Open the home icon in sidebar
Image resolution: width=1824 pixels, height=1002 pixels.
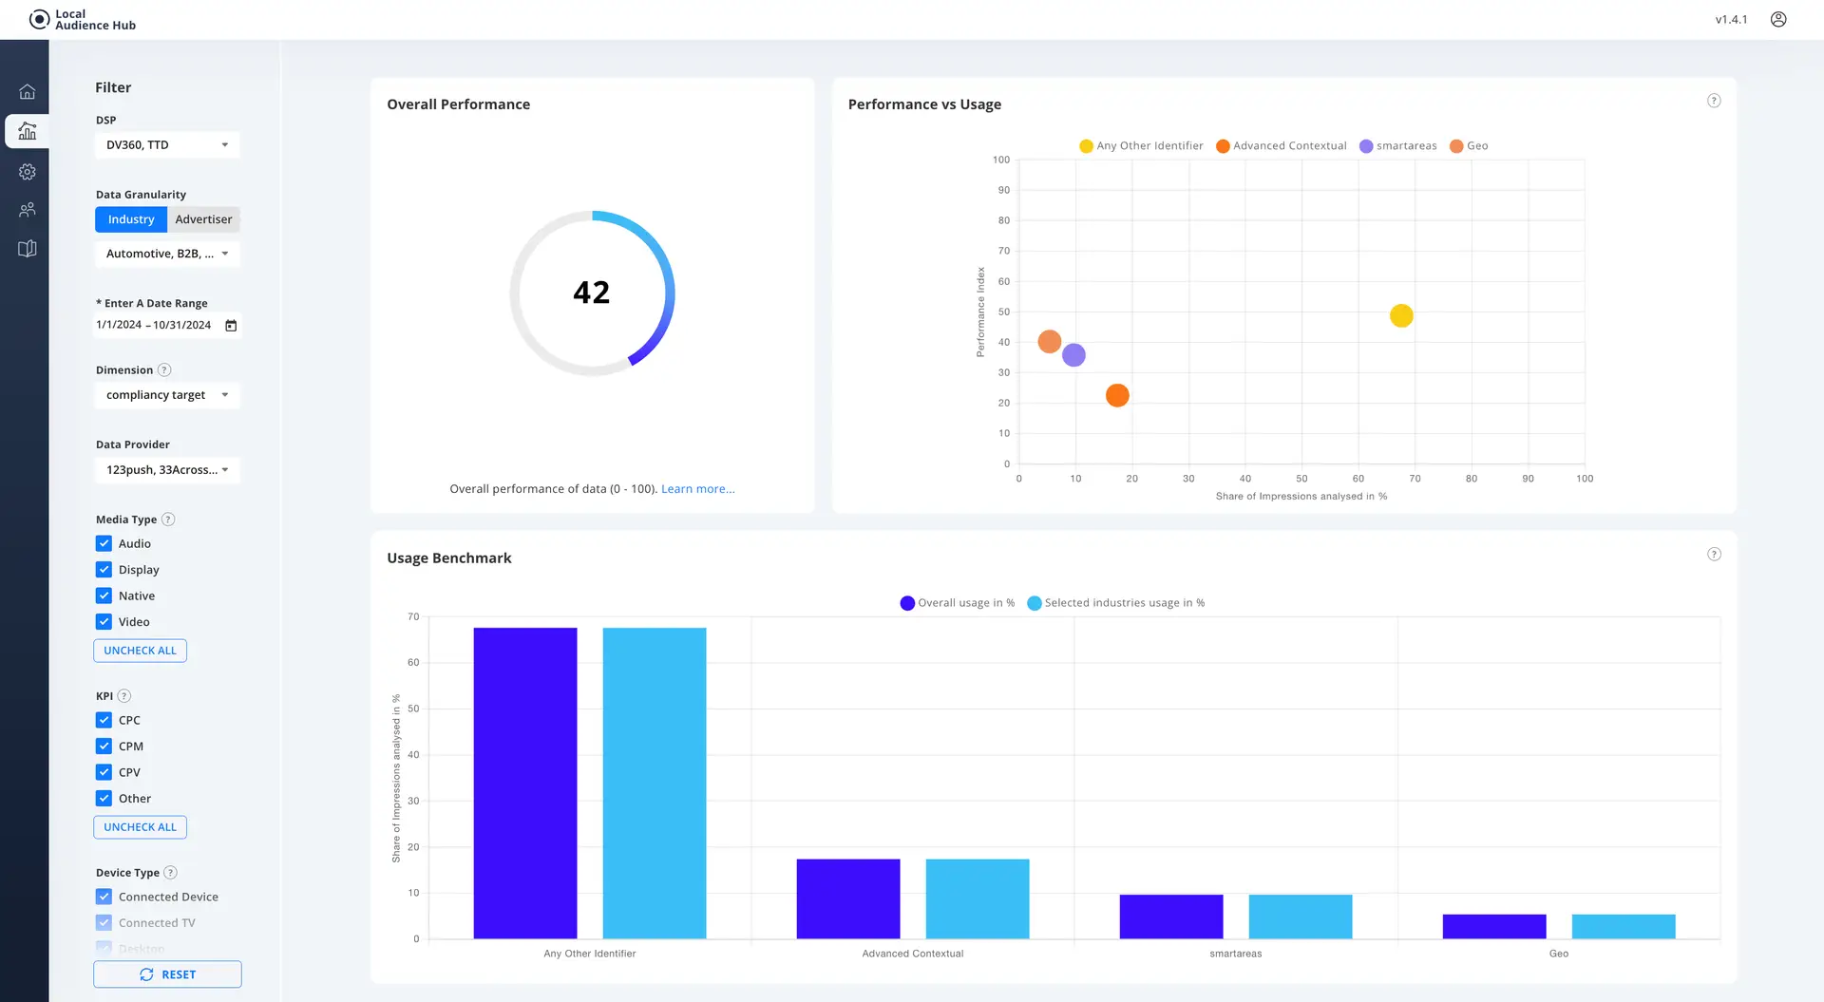tap(28, 92)
